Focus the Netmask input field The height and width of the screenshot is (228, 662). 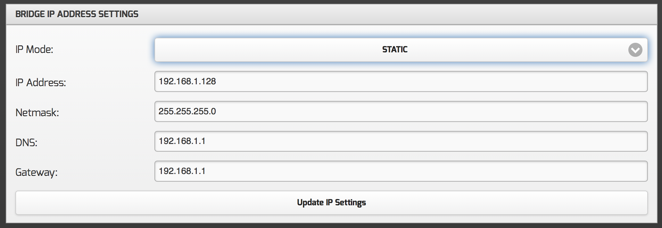401,111
